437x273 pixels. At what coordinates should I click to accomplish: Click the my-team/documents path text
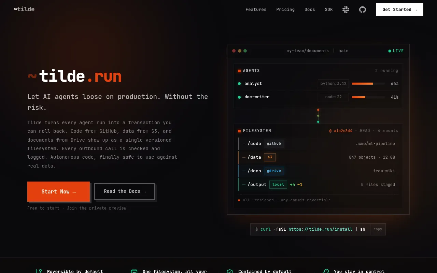tap(308, 51)
